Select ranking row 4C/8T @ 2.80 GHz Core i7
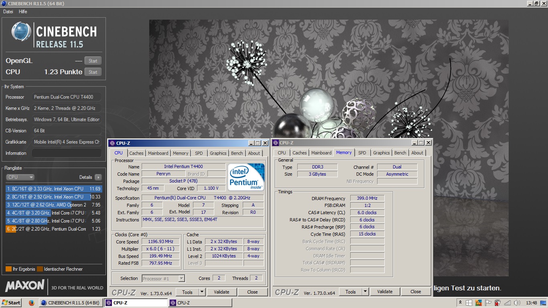548x308 pixels. (x=54, y=221)
